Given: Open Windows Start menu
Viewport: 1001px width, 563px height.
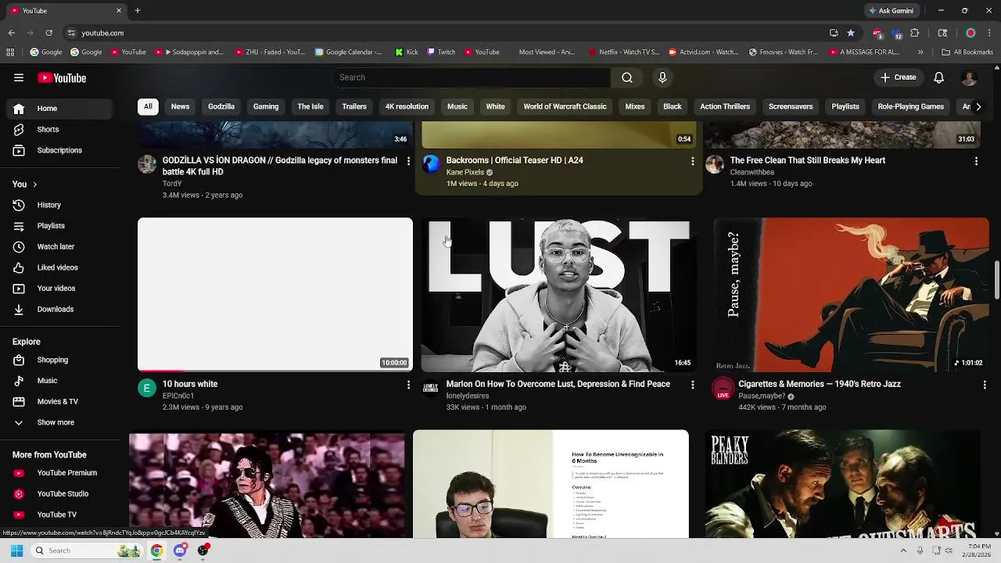Looking at the screenshot, I should pyautogui.click(x=17, y=550).
